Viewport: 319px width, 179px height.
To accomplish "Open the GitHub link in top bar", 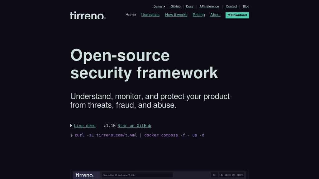I will (x=175, y=7).
